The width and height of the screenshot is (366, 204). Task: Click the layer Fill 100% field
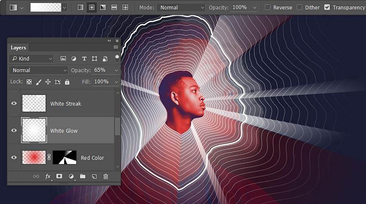tap(102, 81)
